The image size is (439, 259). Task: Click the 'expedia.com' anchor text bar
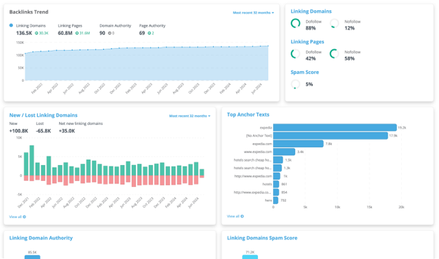[298, 144]
